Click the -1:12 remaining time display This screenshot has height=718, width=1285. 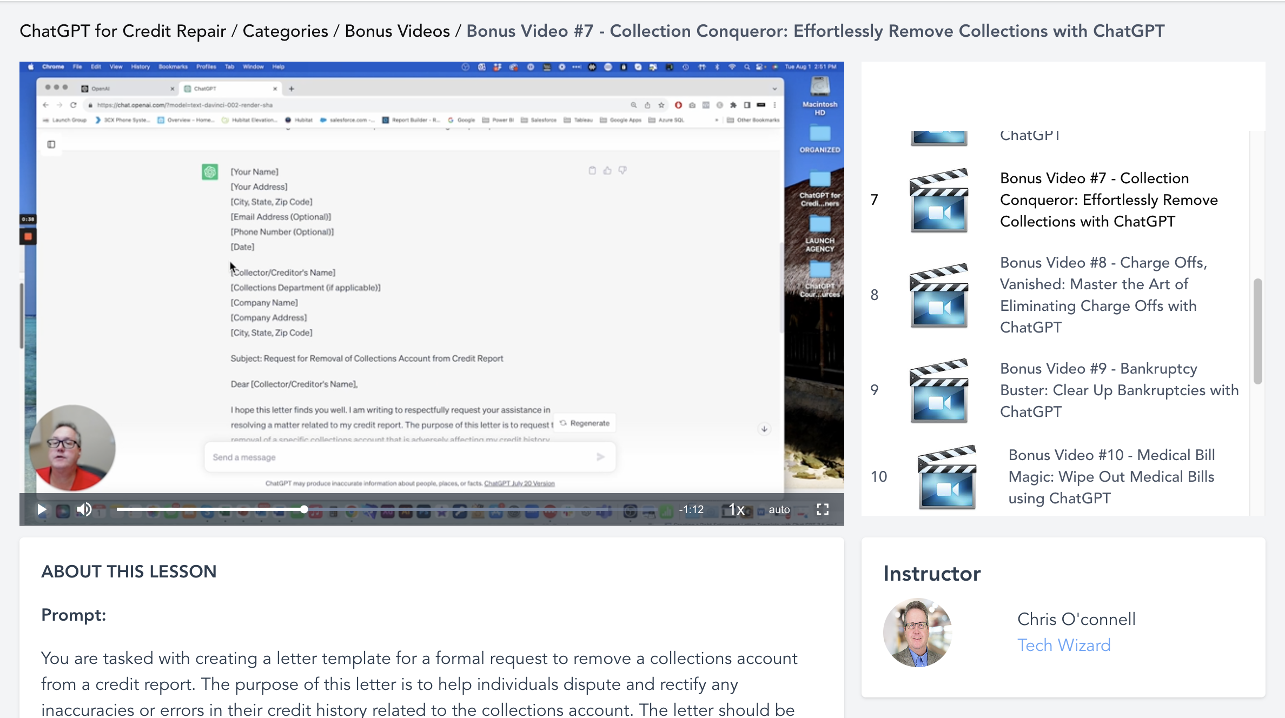click(x=691, y=509)
